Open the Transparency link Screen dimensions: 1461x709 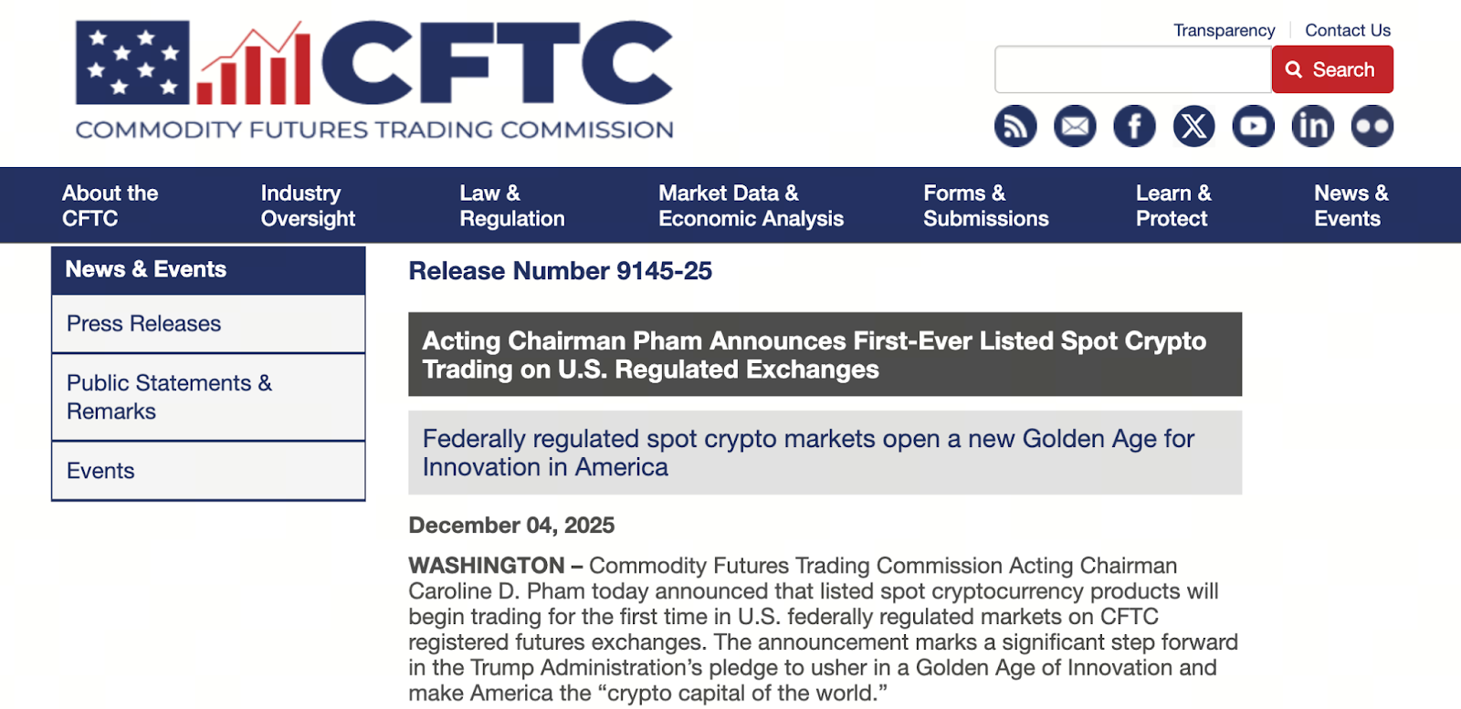(1224, 30)
